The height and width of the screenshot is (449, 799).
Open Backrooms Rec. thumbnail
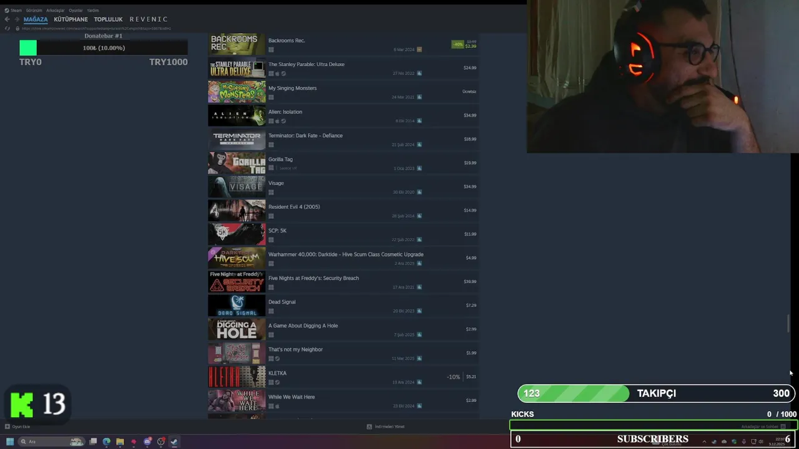tap(237, 44)
